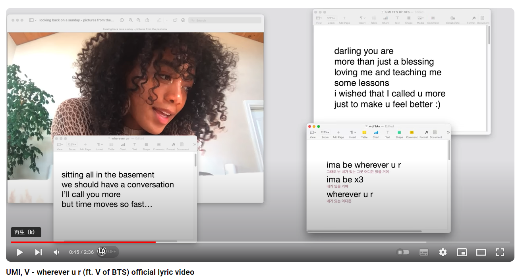Show more toolbar items in v of bts window
This screenshot has width=518, height=278.
point(448,132)
